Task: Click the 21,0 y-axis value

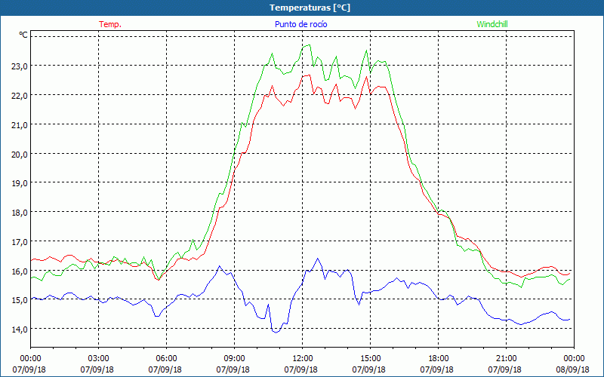Action: [x=19, y=125]
